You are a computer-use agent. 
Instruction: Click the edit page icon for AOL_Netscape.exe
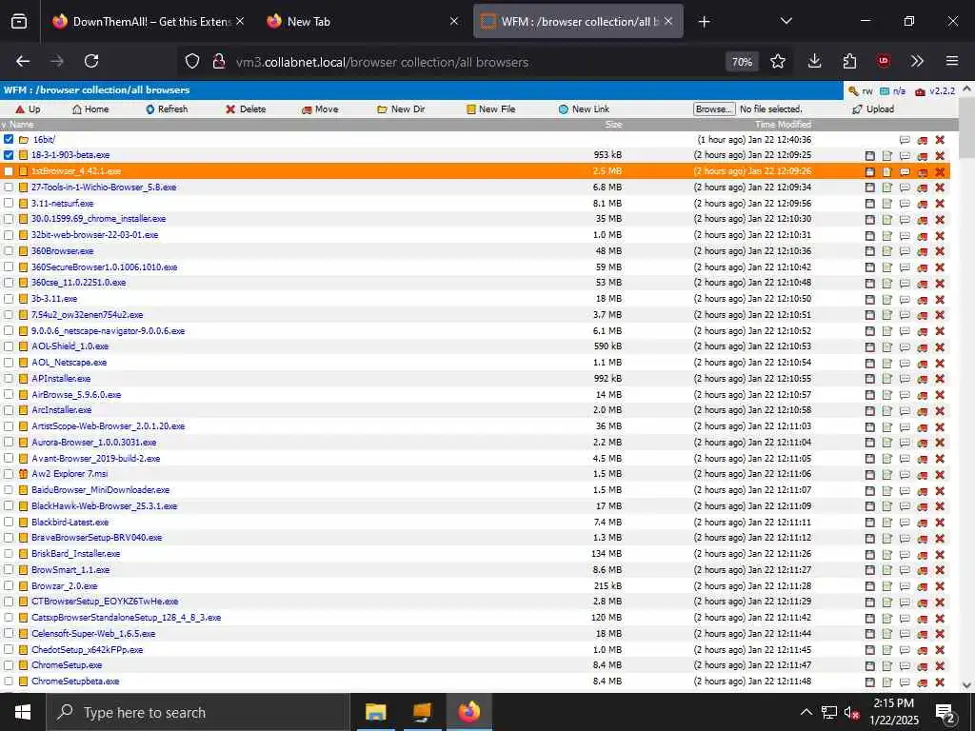887,363
